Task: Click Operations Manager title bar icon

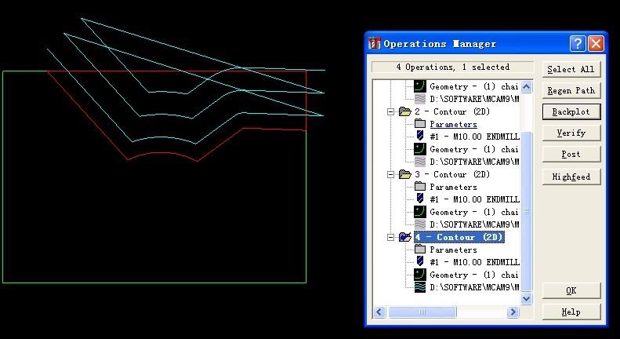Action: pyautogui.click(x=374, y=43)
